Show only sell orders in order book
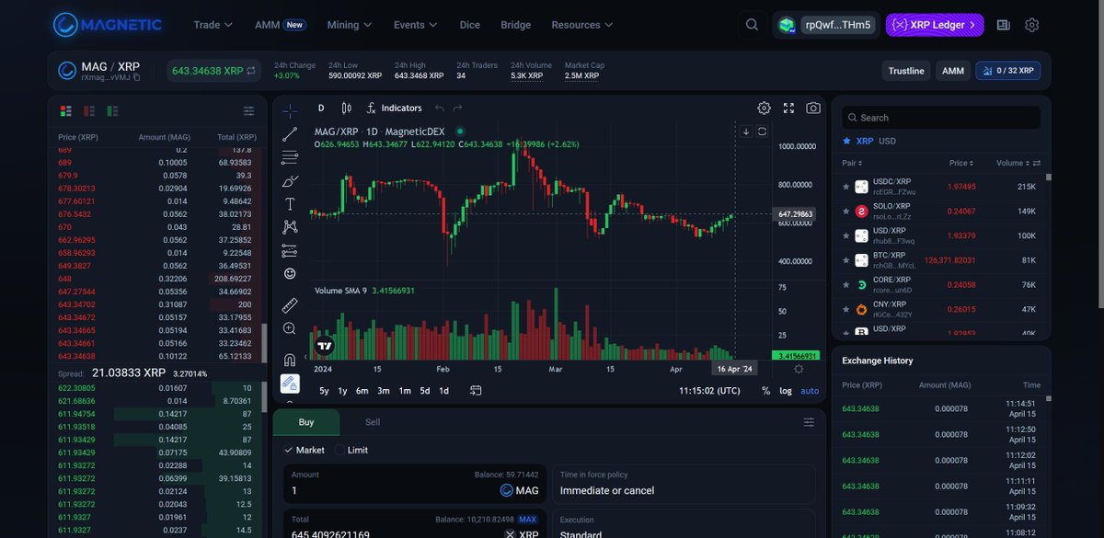The height and width of the screenshot is (538, 1104). pos(89,110)
